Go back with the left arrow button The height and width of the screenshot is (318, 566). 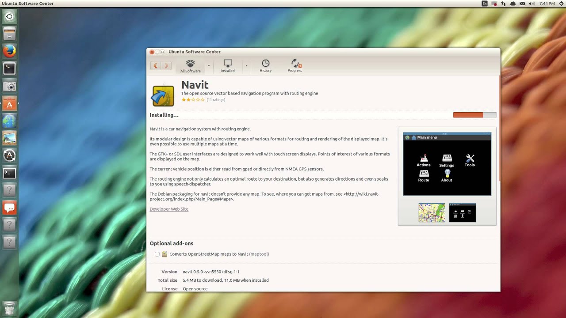(155, 66)
